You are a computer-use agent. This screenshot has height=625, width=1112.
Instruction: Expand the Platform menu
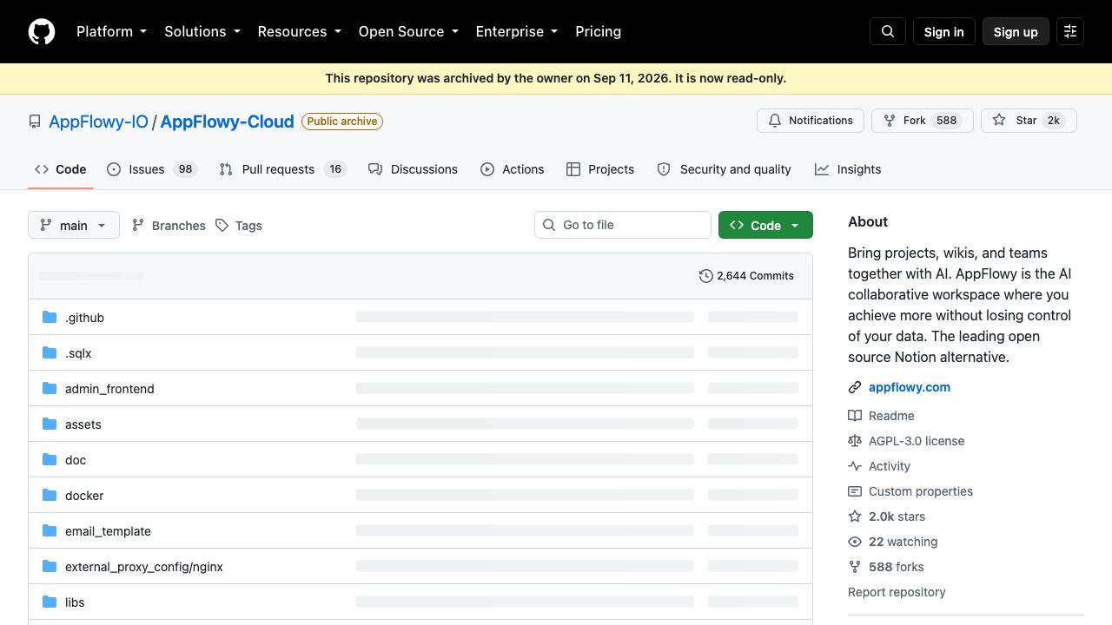(x=112, y=31)
